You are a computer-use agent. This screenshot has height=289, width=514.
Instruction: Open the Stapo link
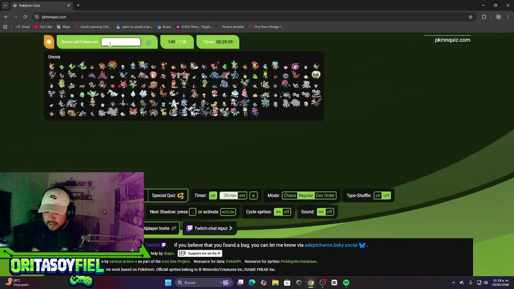(169, 254)
